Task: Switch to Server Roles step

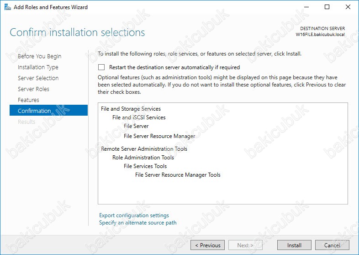Action: [33, 89]
